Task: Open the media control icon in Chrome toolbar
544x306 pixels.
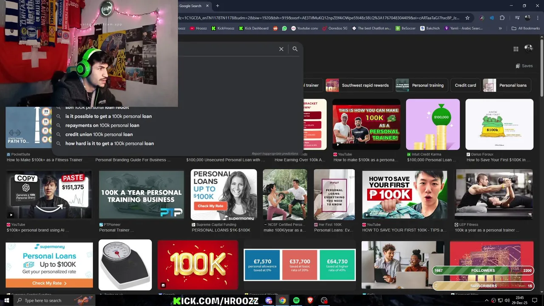Action: (517, 18)
